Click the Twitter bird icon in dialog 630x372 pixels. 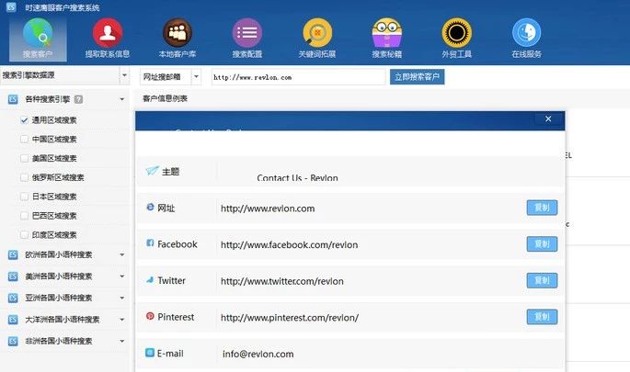pyautogui.click(x=150, y=280)
